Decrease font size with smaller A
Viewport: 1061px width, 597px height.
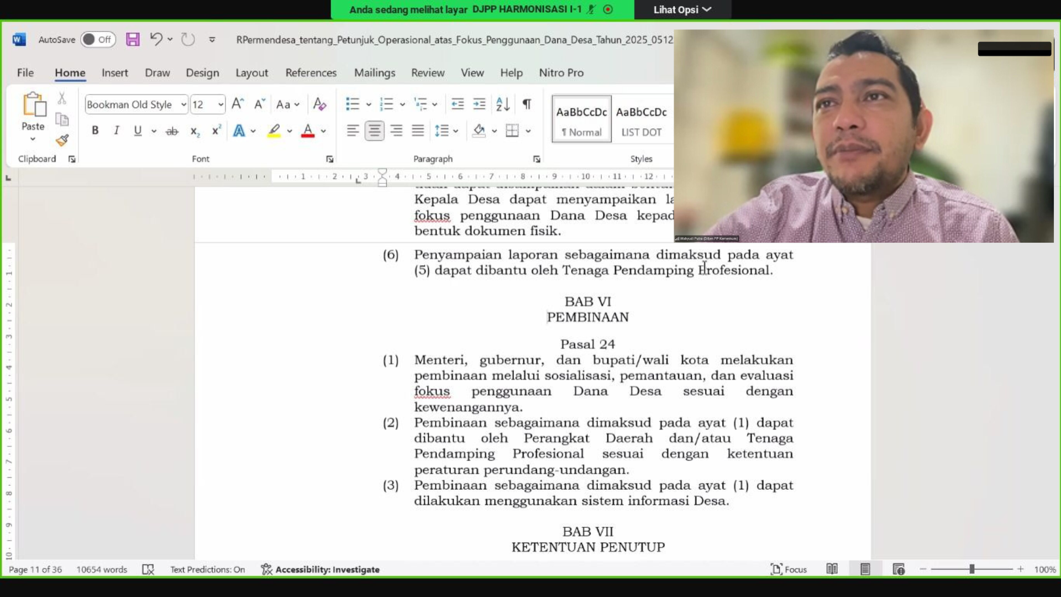tap(260, 104)
